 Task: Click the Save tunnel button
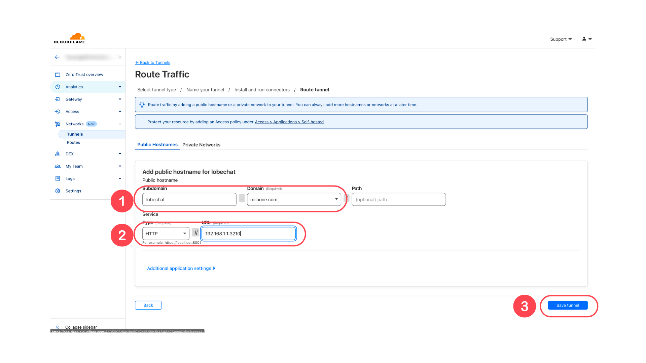568,305
